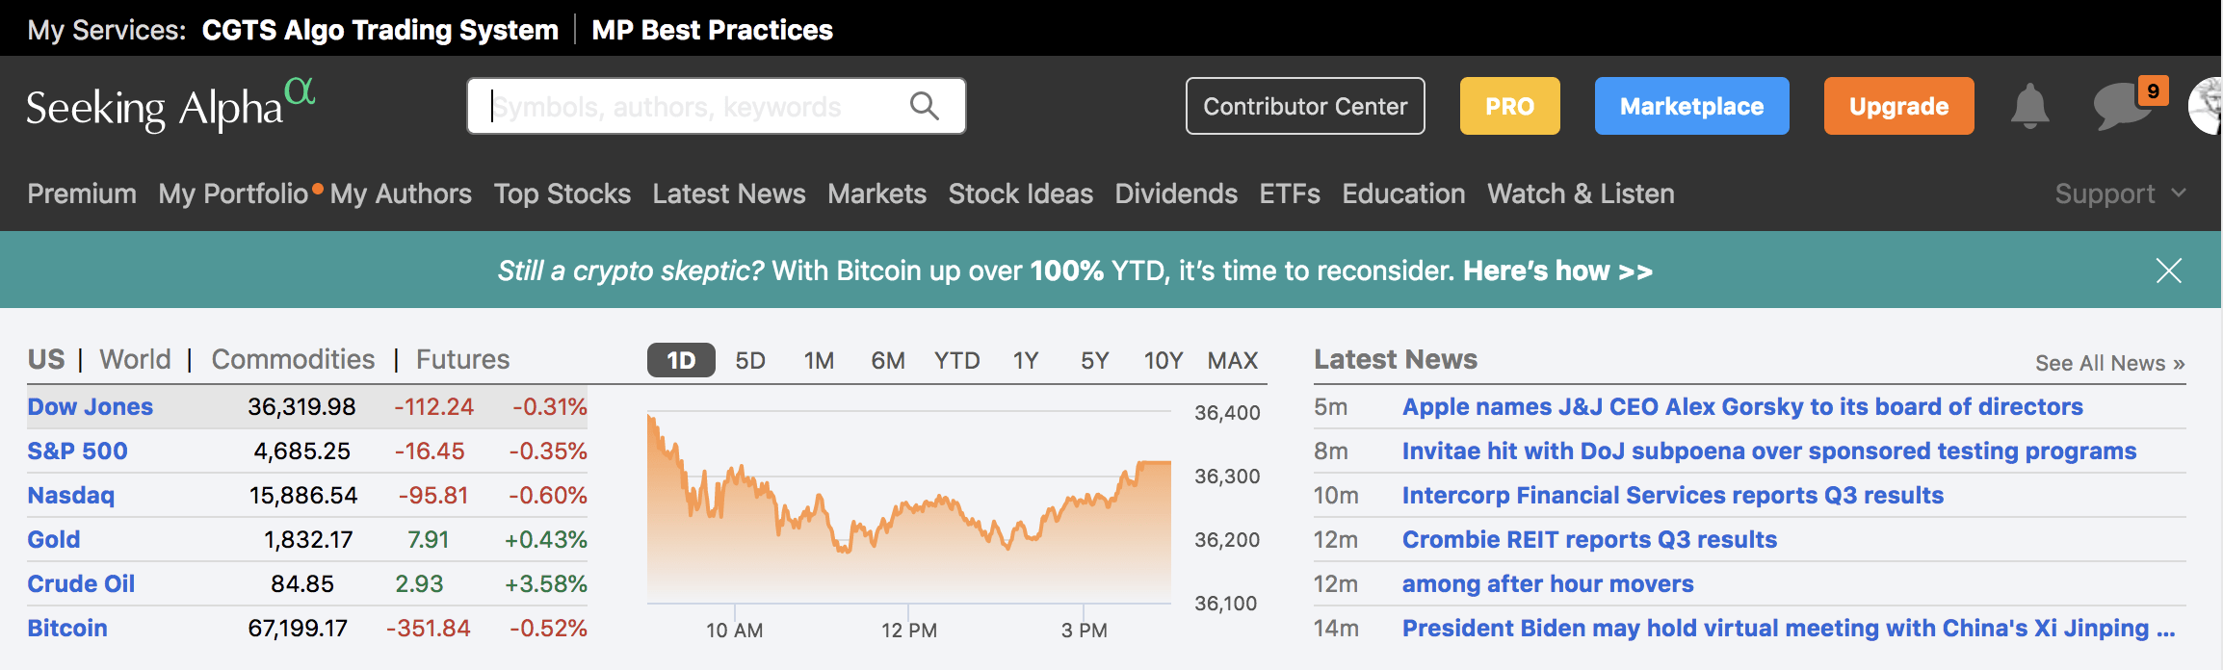The height and width of the screenshot is (670, 2223).
Task: Open notifications bell icon
Action: 2029,106
